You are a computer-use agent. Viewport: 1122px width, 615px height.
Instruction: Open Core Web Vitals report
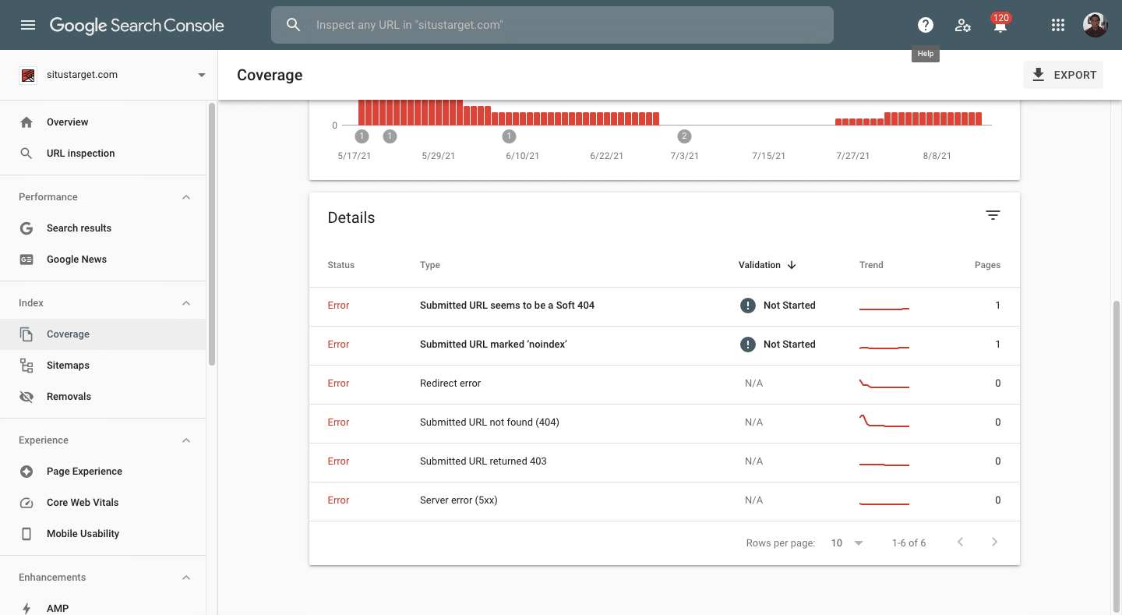[x=103, y=503]
